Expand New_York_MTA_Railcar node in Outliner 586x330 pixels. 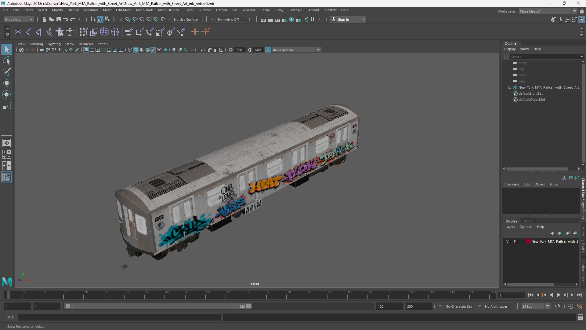click(510, 87)
